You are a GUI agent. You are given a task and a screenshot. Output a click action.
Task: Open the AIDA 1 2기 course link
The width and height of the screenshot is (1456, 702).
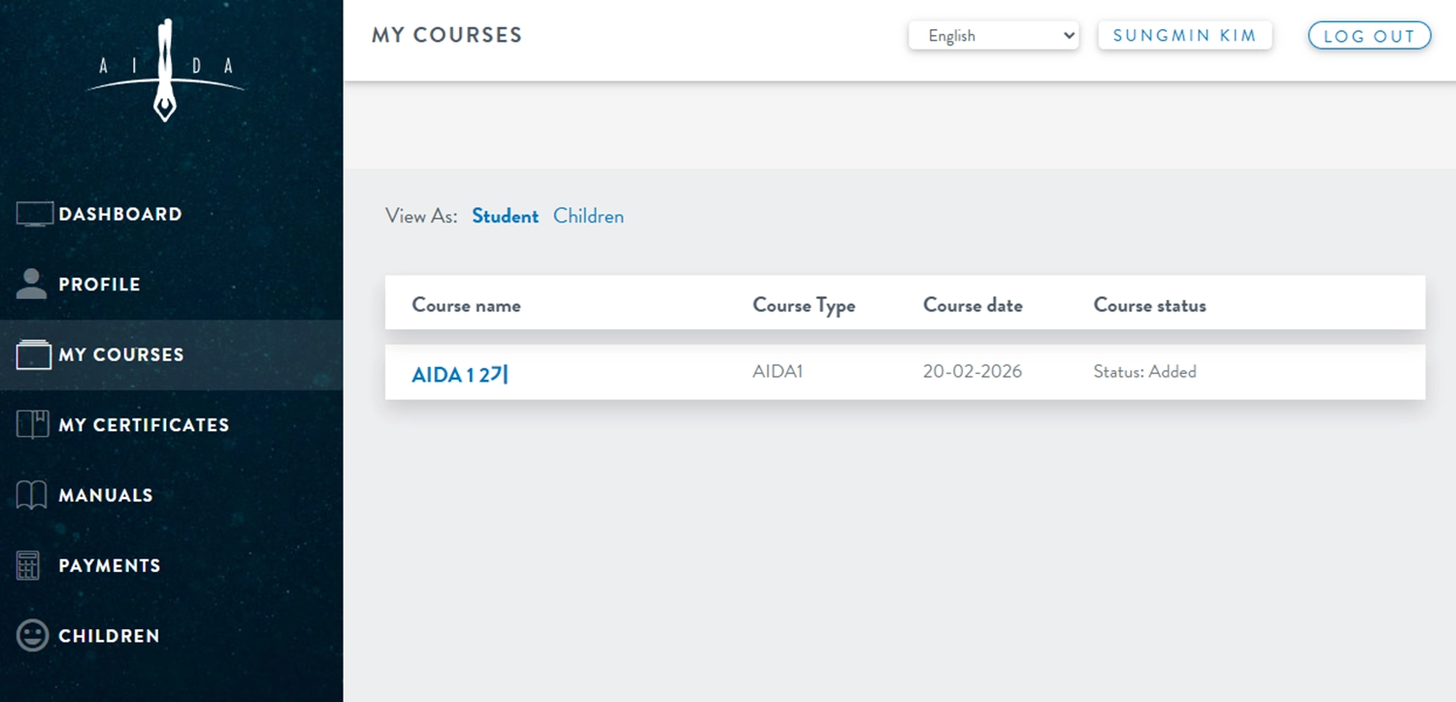[460, 374]
